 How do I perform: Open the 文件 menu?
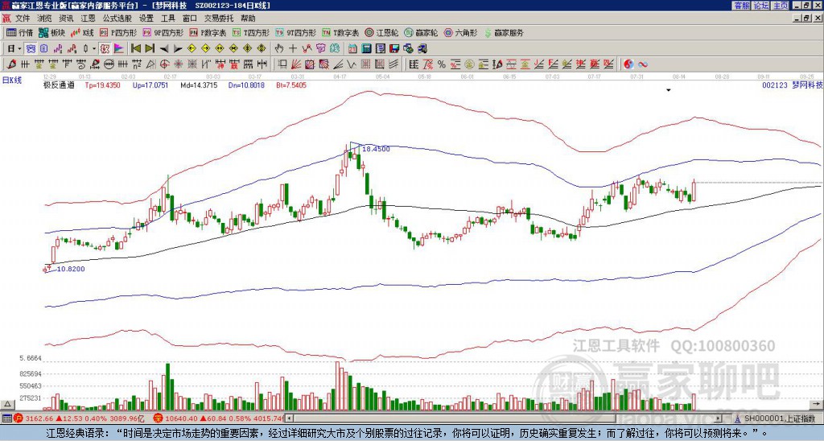pos(23,19)
